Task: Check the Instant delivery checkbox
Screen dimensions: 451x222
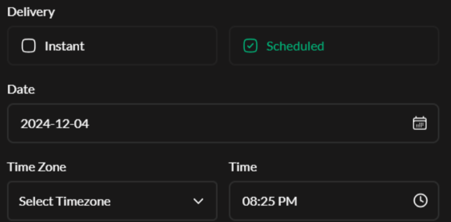Action: point(28,46)
